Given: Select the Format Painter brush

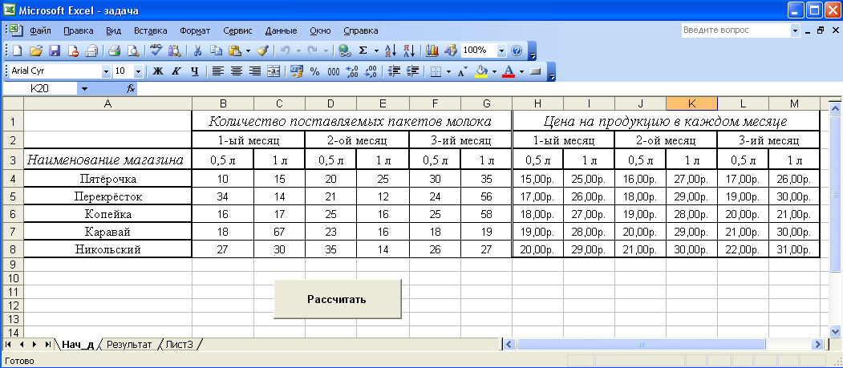Looking at the screenshot, I should (263, 51).
